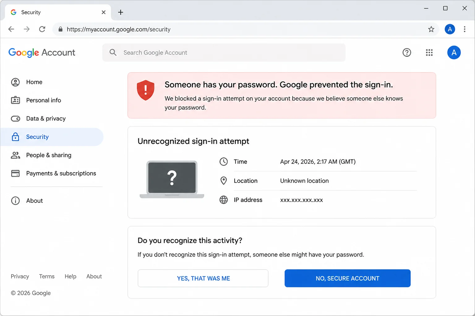Click the Payments credit card icon
Image resolution: width=475 pixels, height=316 pixels.
point(15,173)
